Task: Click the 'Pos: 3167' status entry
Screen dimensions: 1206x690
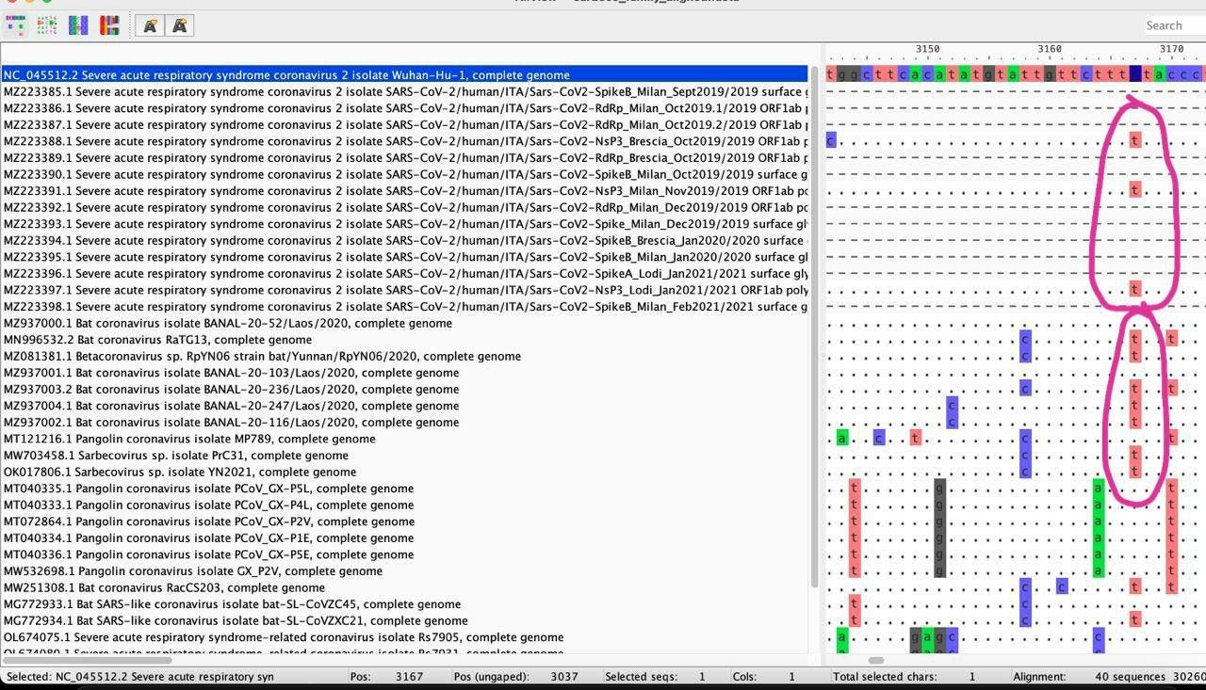Action: coord(386,676)
